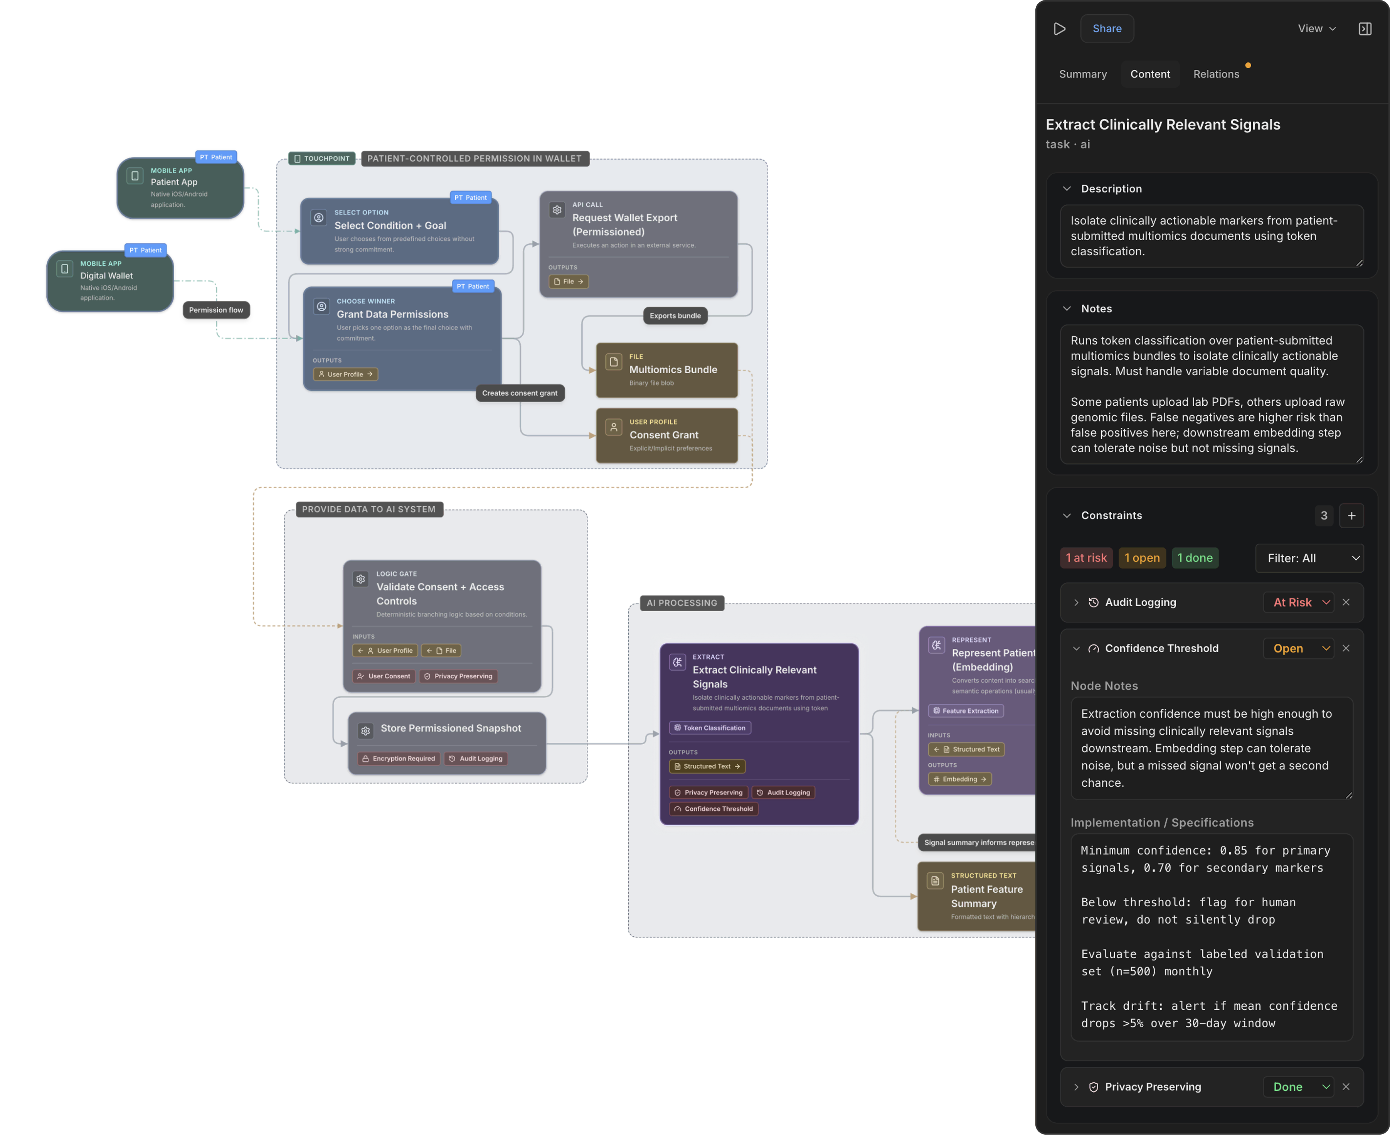Switch to the Summary tab
This screenshot has width=1390, height=1135.
[x=1083, y=74]
